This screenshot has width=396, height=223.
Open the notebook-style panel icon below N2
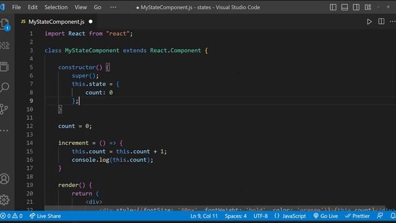[4, 67]
